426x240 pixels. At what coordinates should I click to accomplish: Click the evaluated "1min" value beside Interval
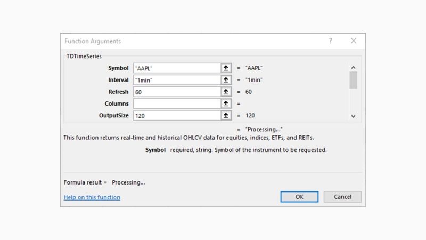[254, 80]
